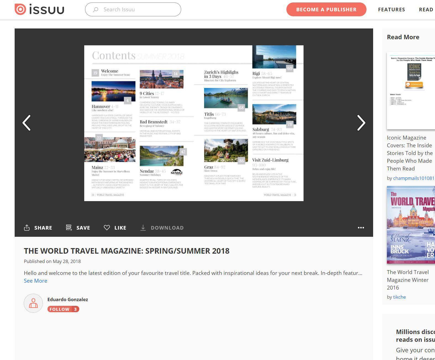
Task: Click the SAVE label
Action: tap(83, 228)
